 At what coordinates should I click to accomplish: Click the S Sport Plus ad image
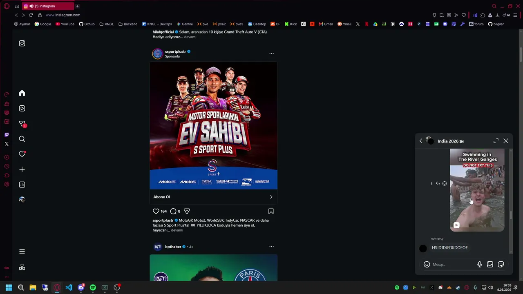click(213, 125)
